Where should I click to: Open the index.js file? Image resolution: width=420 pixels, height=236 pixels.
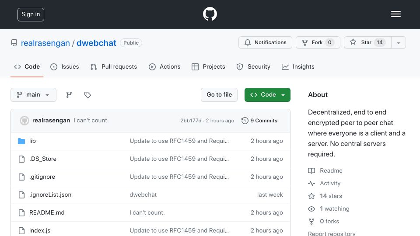point(40,231)
